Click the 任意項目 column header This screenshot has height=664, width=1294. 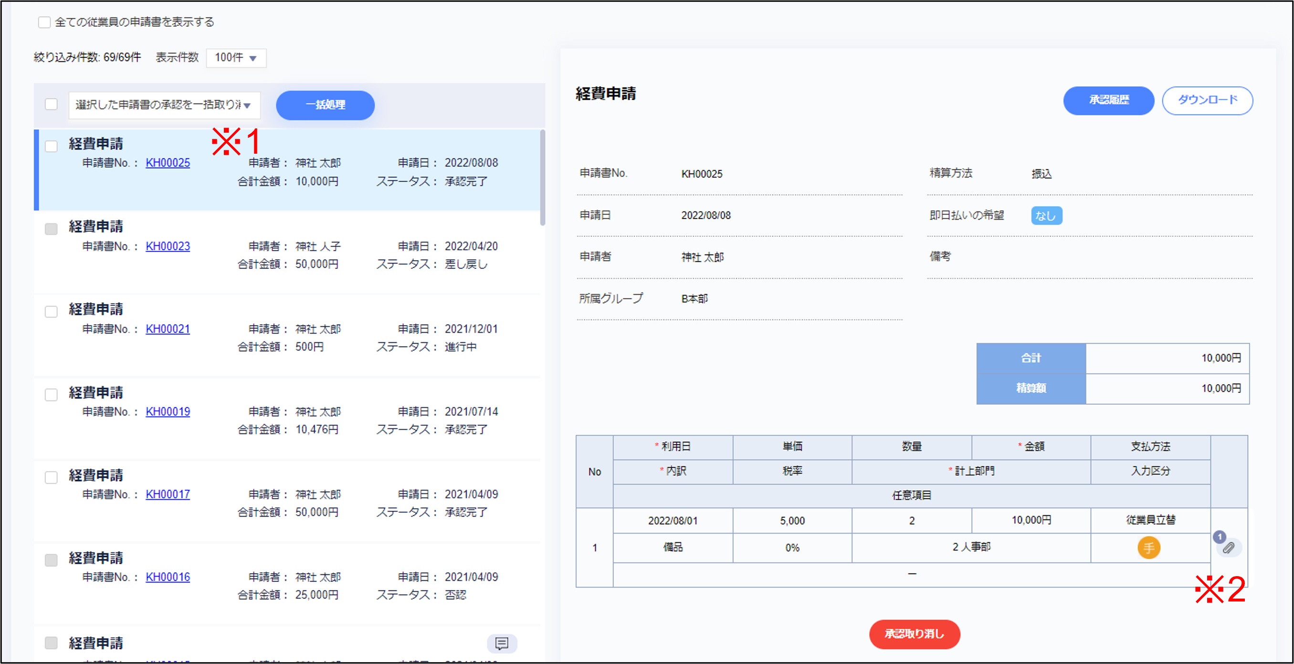pos(911,496)
